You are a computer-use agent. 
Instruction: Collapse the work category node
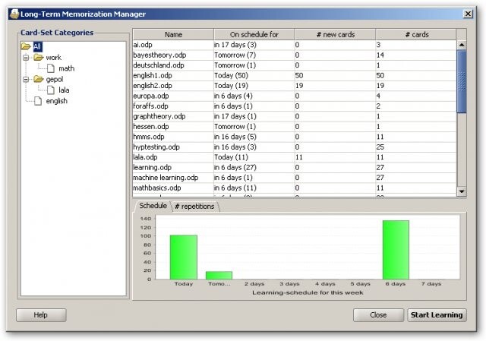[26, 58]
